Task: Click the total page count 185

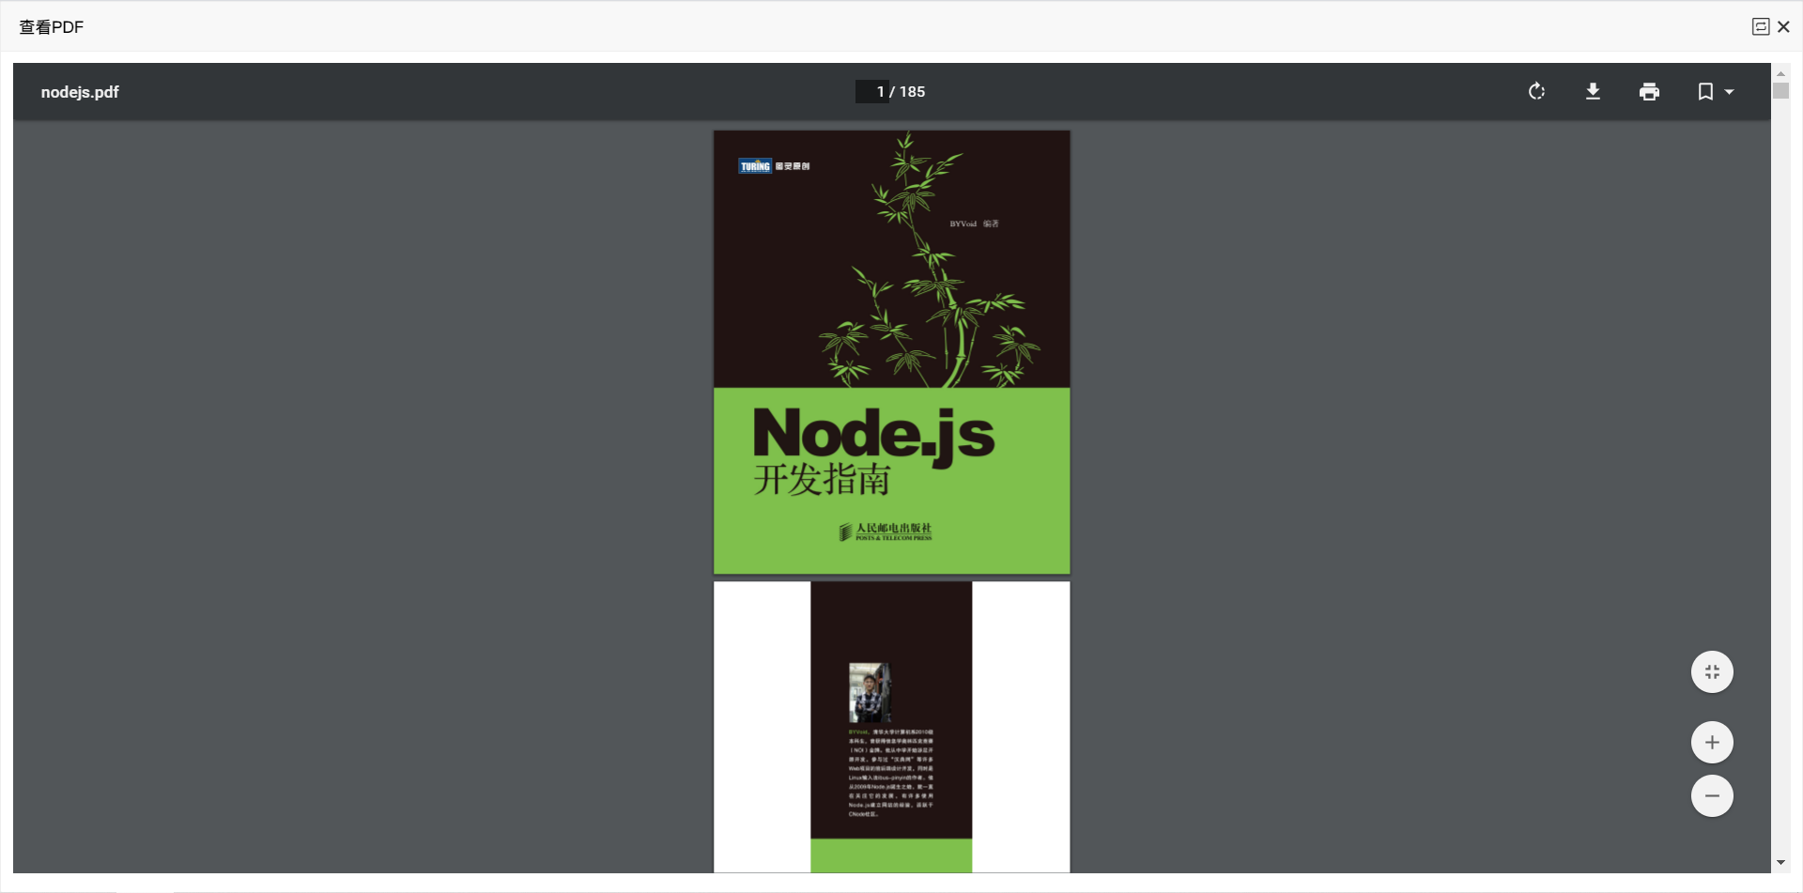Action: (x=912, y=92)
